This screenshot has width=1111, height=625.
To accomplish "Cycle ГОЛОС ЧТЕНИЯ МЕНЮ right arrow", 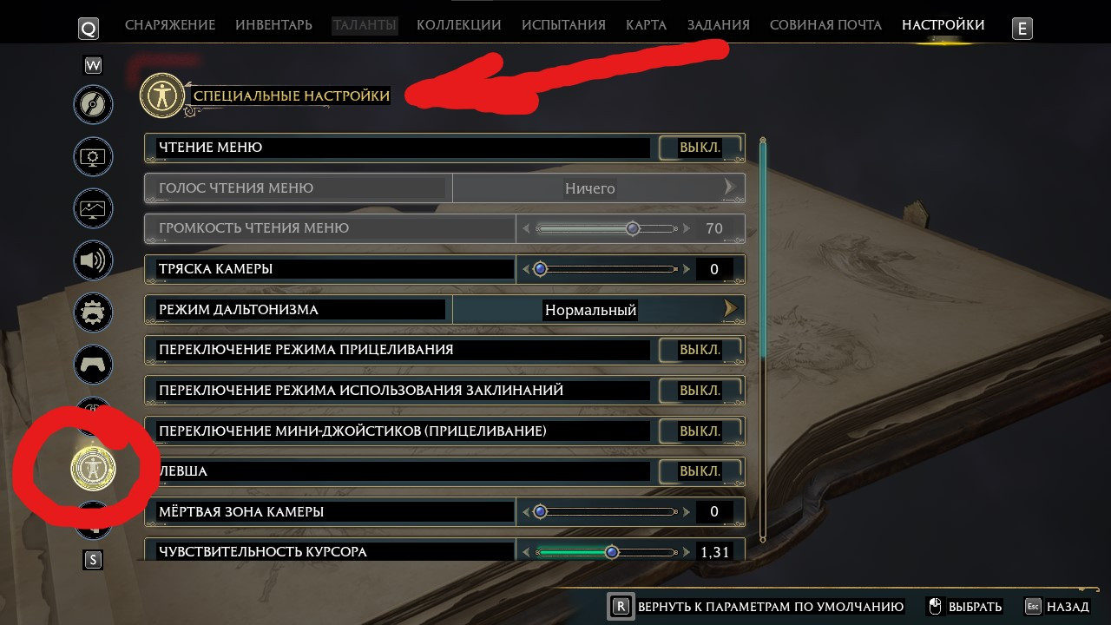I will (730, 187).
